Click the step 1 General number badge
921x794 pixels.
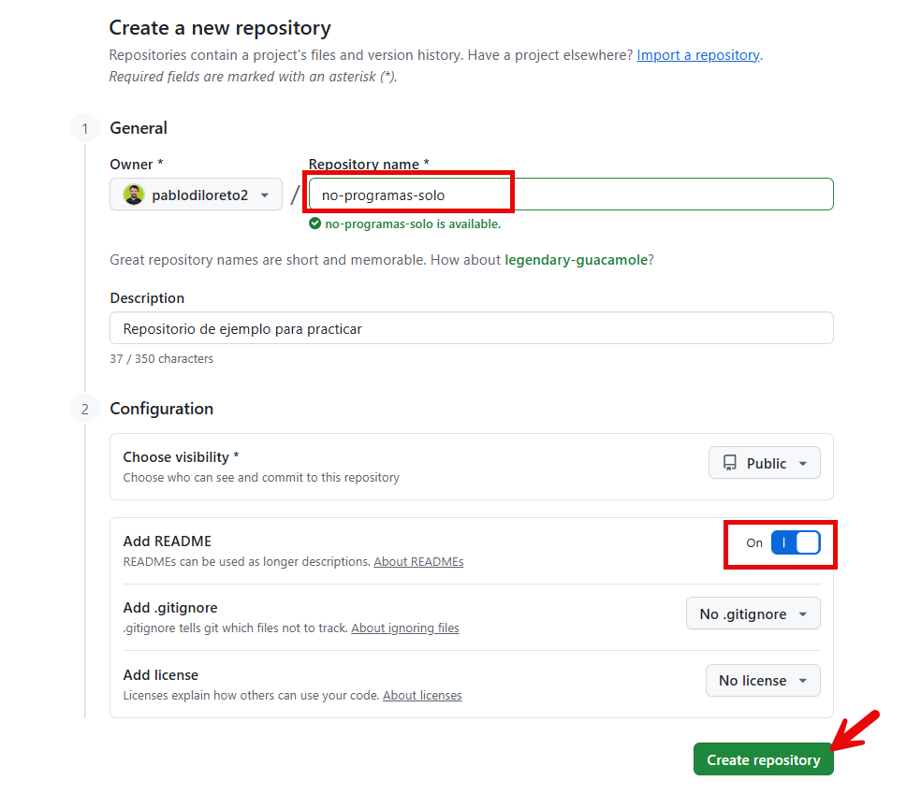(84, 128)
